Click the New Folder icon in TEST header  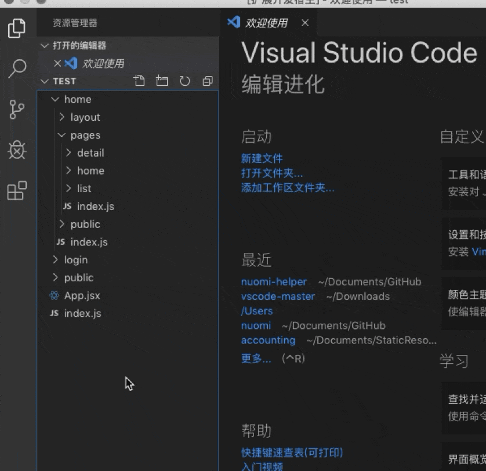[162, 81]
